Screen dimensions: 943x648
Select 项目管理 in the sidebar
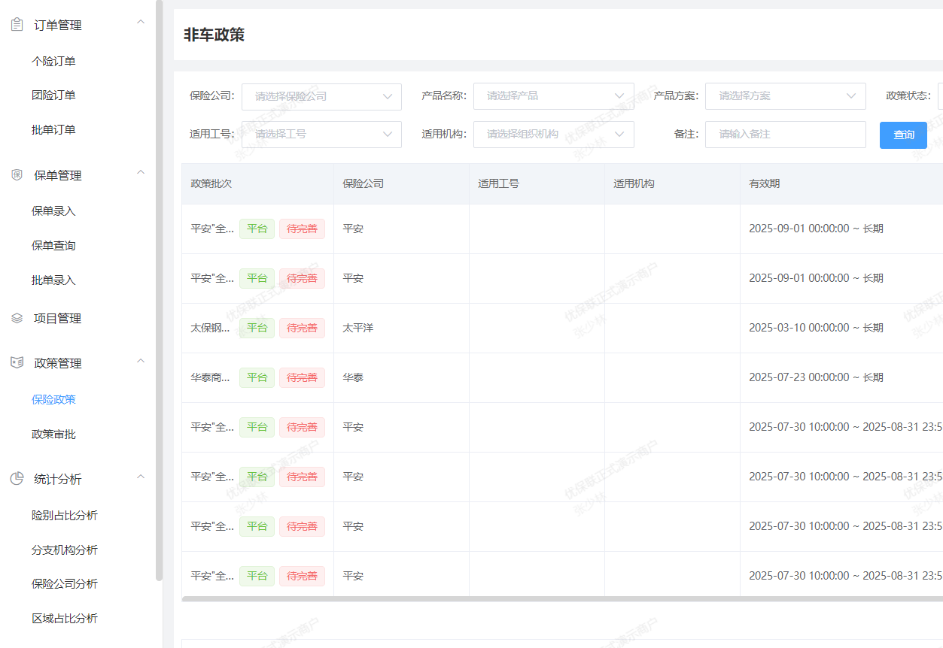pyautogui.click(x=57, y=319)
